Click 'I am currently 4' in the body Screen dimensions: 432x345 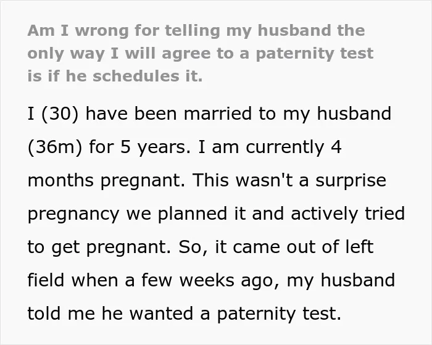pos(270,147)
